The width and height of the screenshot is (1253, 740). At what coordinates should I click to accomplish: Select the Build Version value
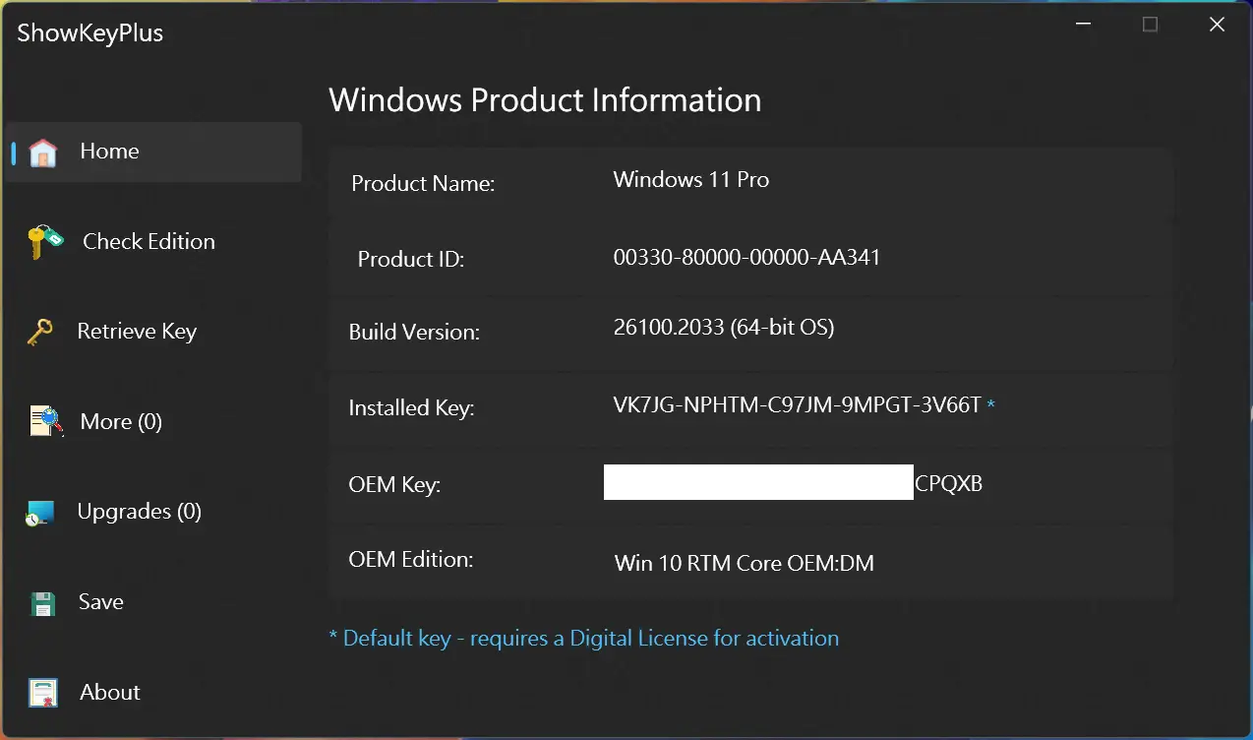(723, 328)
